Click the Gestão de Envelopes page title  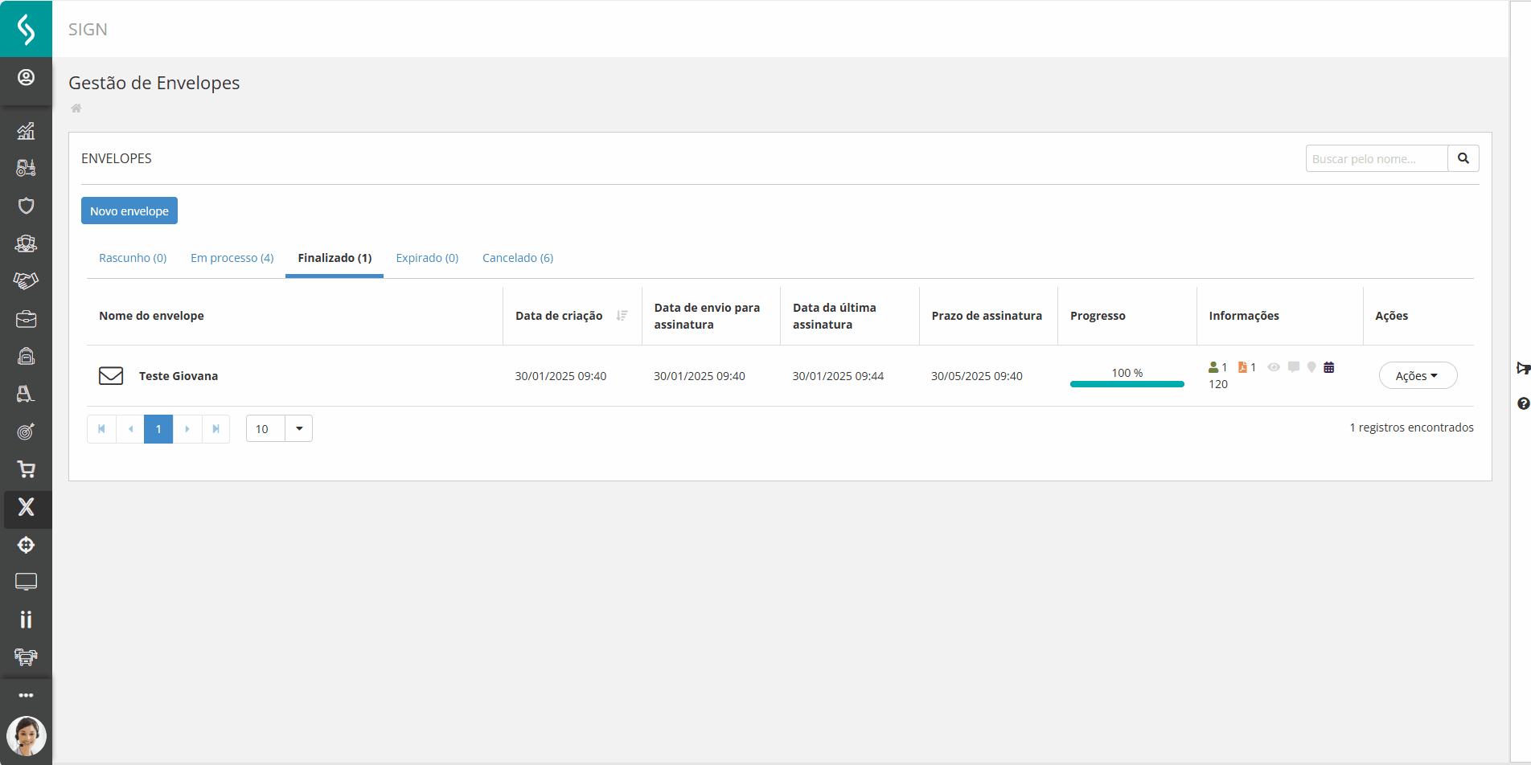pos(154,83)
